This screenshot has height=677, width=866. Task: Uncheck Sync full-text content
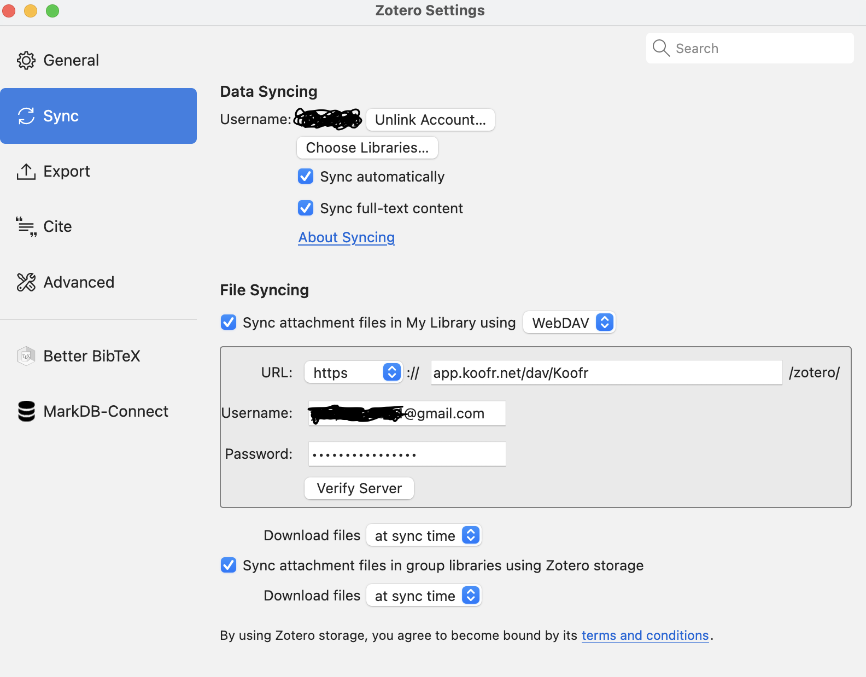306,208
